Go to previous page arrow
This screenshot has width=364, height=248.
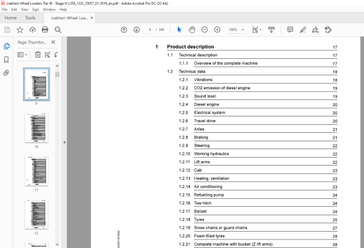[124, 30]
